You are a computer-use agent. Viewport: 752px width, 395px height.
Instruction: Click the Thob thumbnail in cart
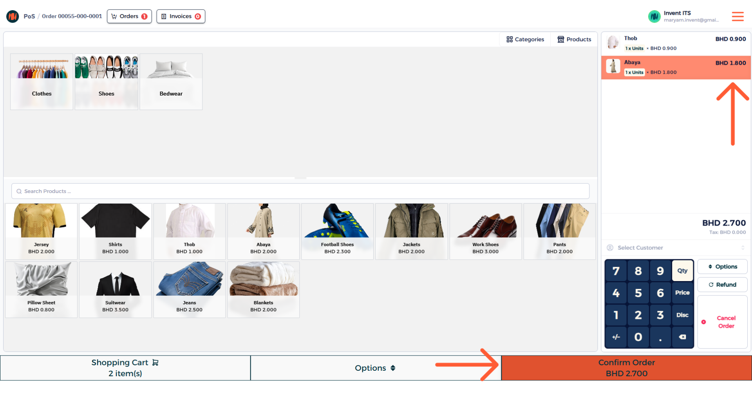tap(613, 42)
